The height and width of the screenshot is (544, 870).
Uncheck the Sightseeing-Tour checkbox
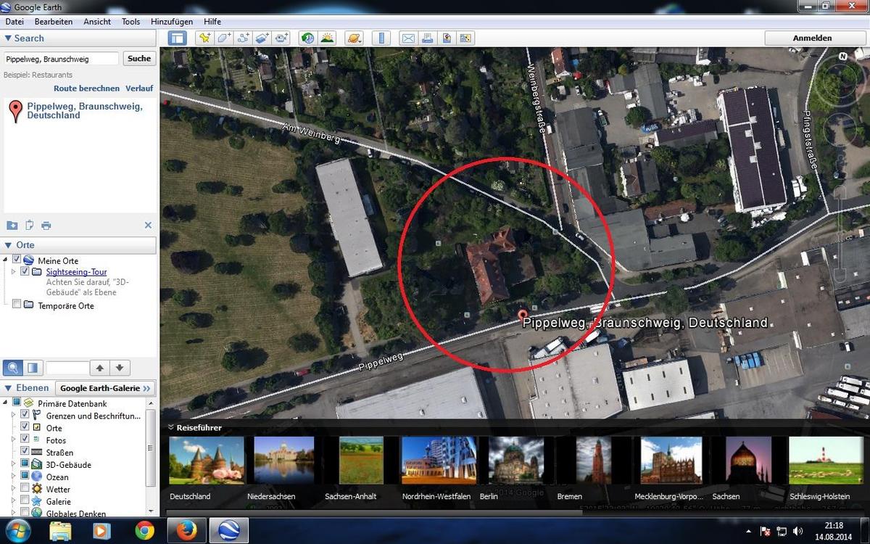pos(25,272)
